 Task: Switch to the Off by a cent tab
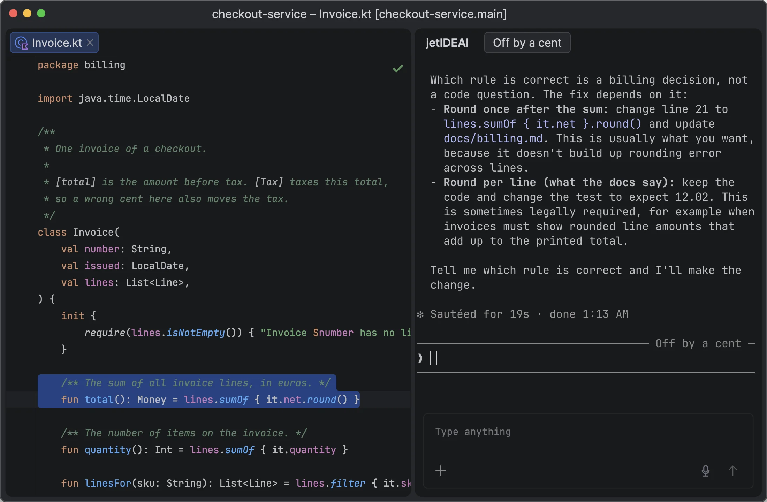click(x=527, y=43)
